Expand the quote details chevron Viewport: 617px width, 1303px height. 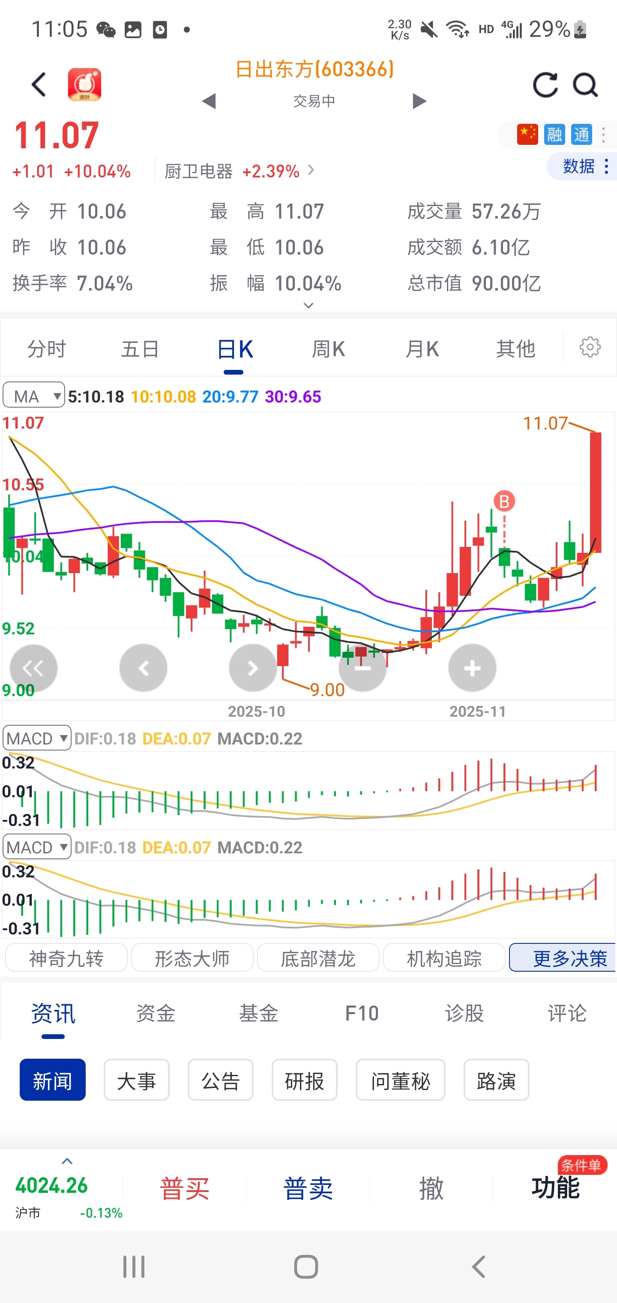pyautogui.click(x=308, y=306)
